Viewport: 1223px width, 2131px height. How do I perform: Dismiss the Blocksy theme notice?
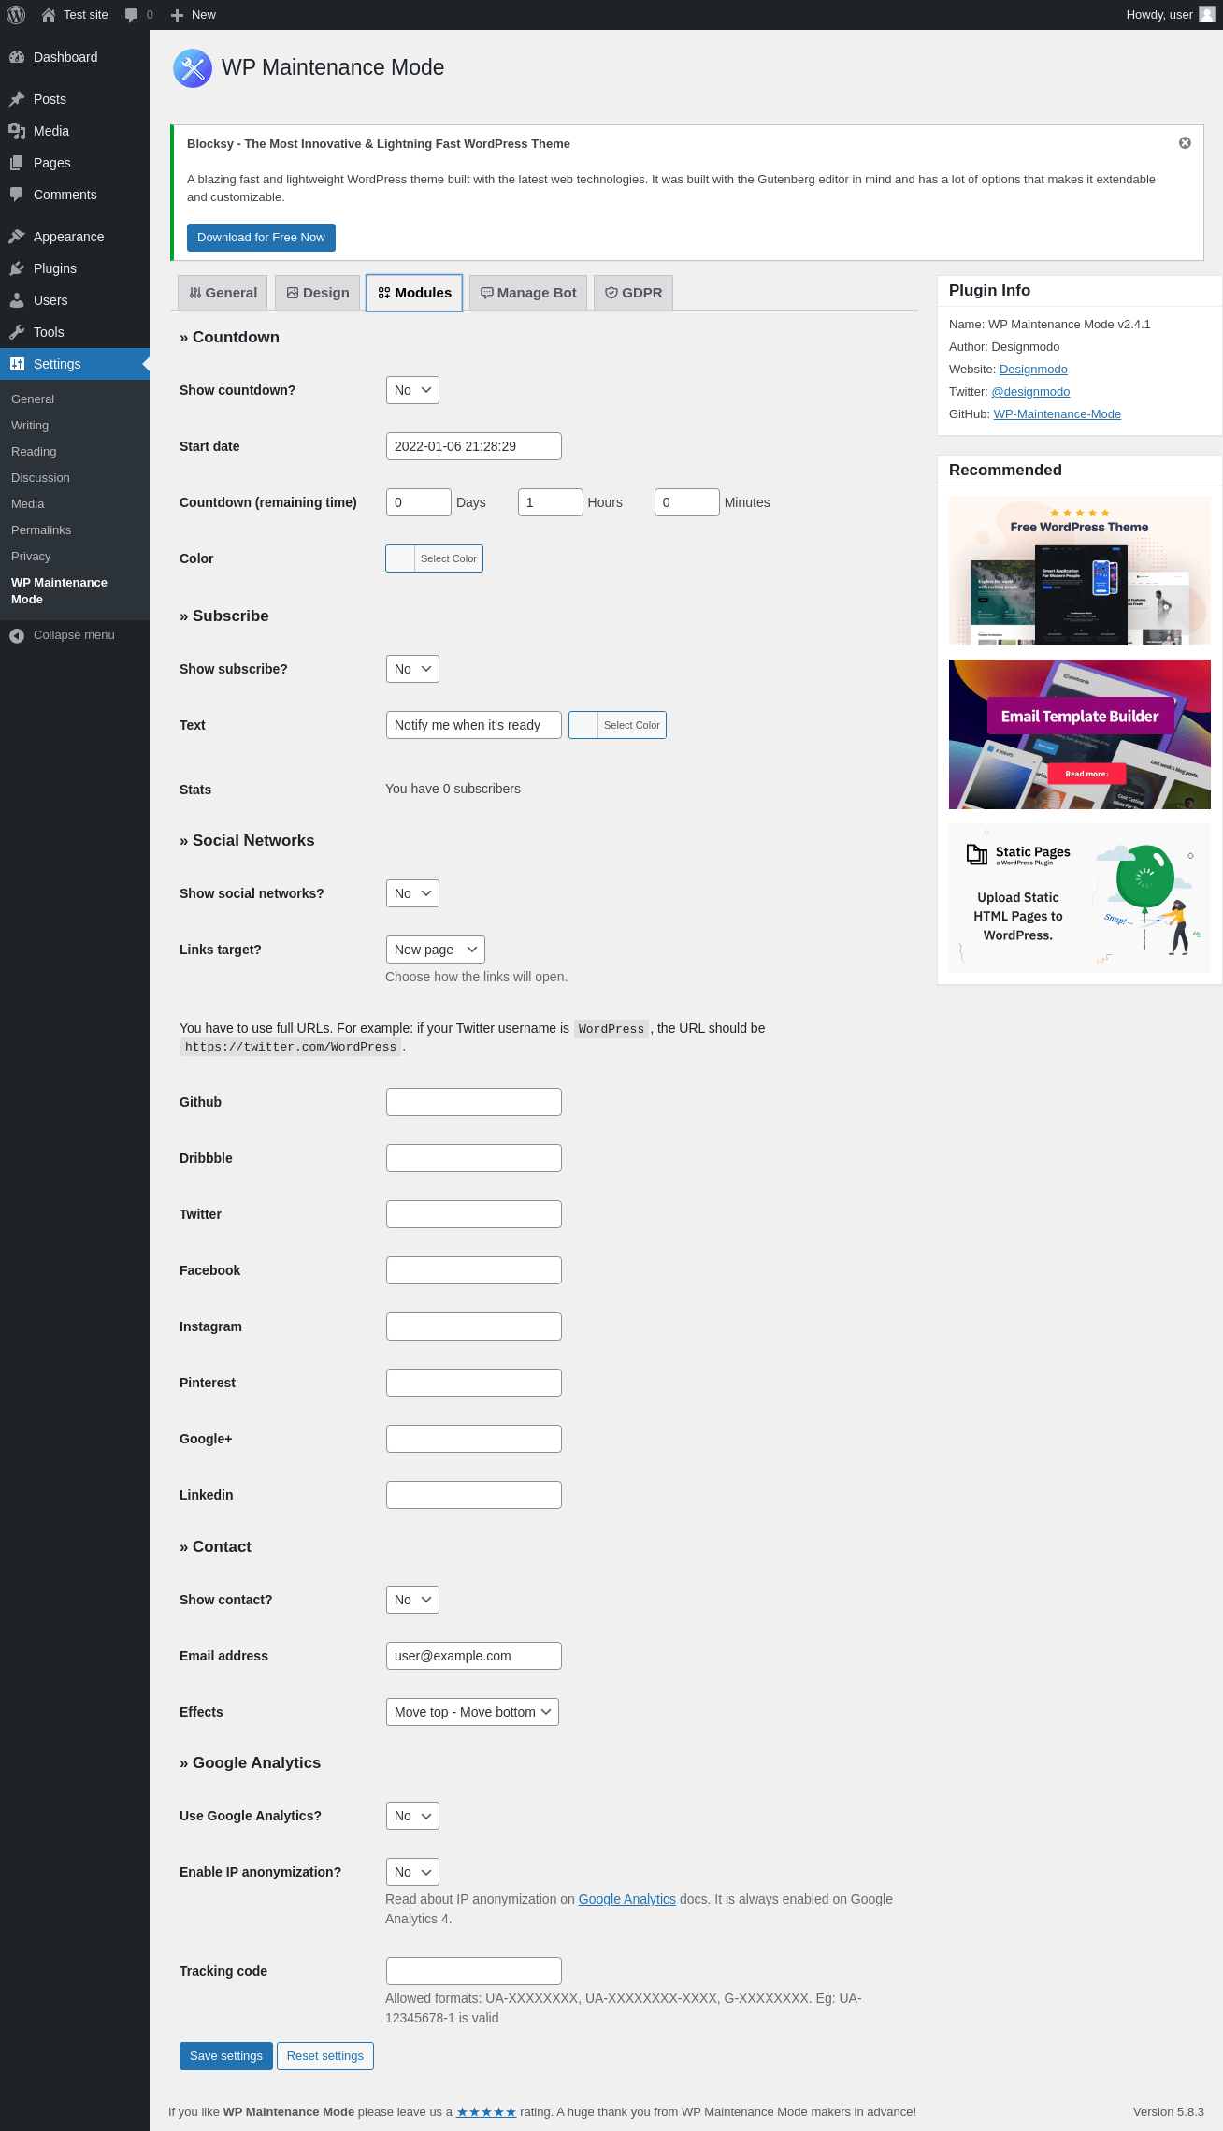click(1185, 143)
